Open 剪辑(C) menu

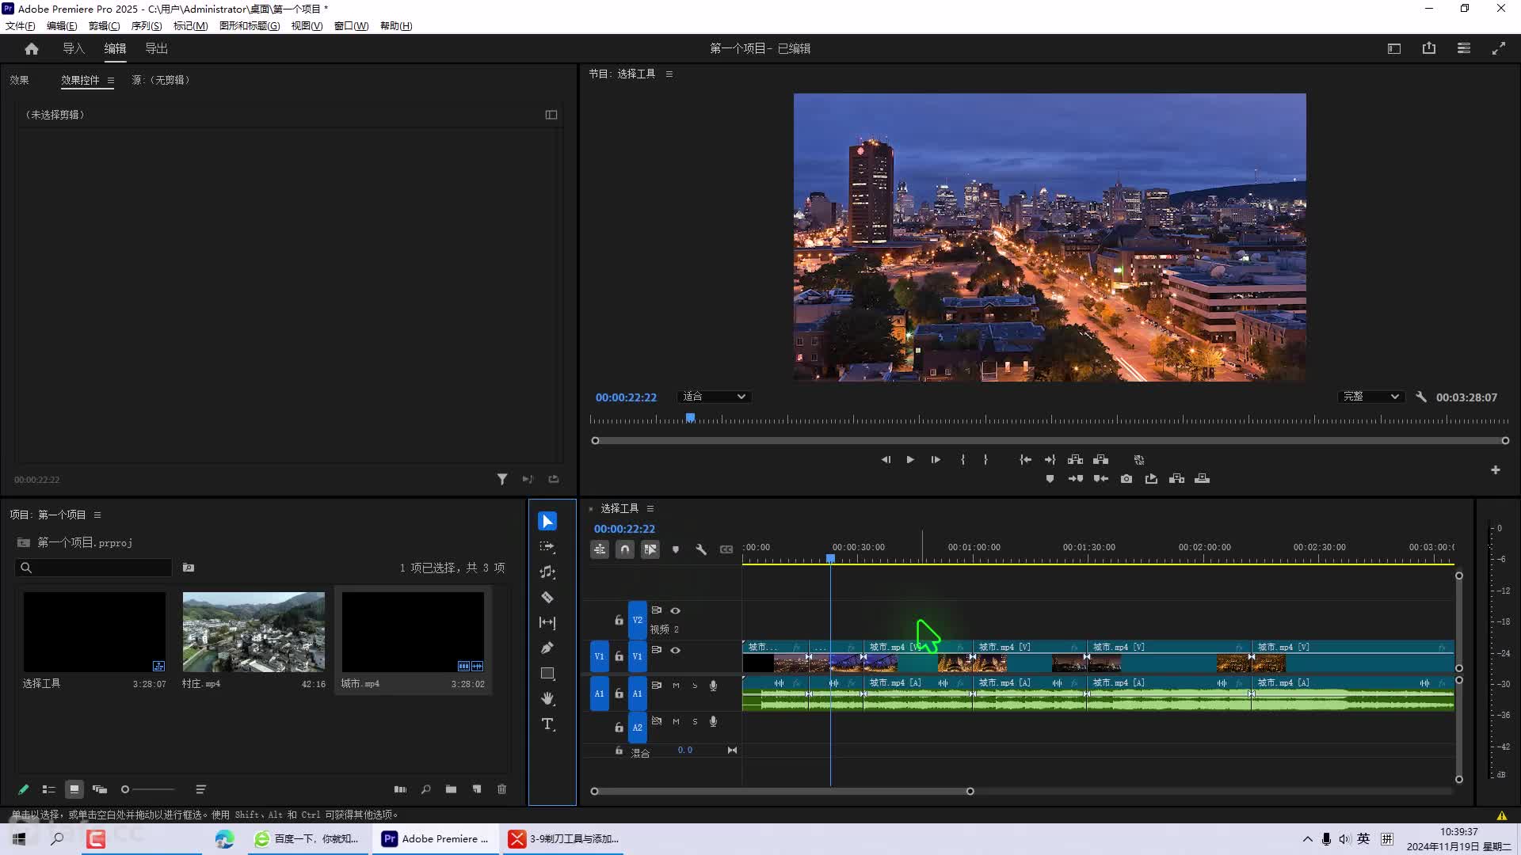coord(104,25)
